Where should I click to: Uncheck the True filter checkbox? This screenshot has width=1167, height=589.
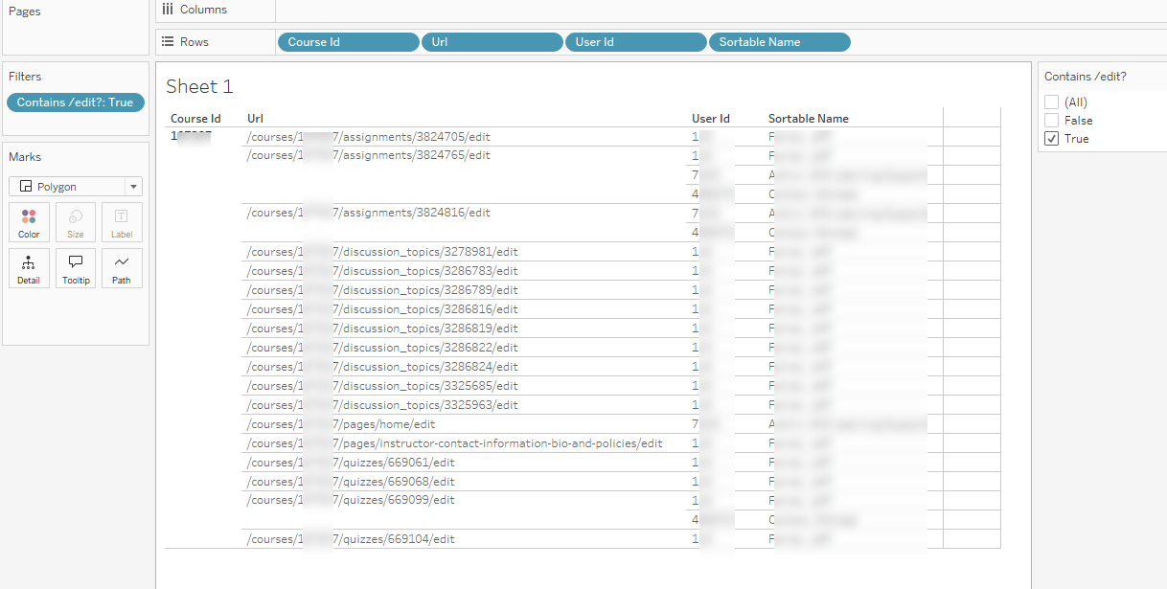(1052, 139)
